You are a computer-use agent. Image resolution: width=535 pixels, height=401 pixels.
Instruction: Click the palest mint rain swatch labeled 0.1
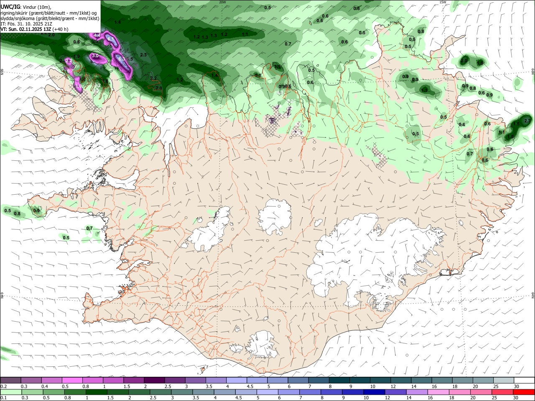[x=11, y=392]
